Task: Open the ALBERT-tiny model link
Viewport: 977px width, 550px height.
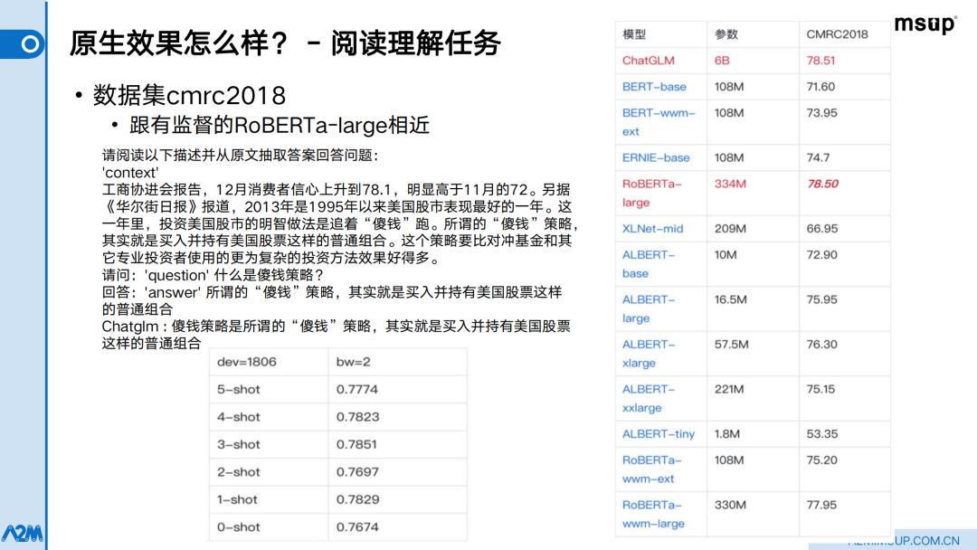Action: [658, 433]
